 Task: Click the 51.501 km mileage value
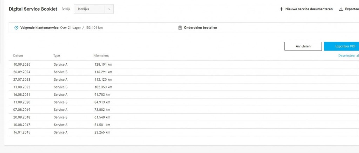point(102,125)
